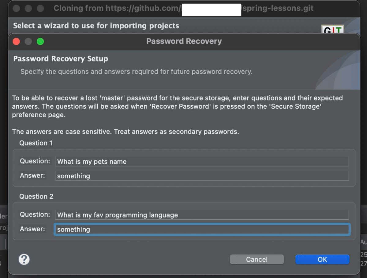Cancel the password recovery setup
Screen dimensions: 367x278
point(257,259)
